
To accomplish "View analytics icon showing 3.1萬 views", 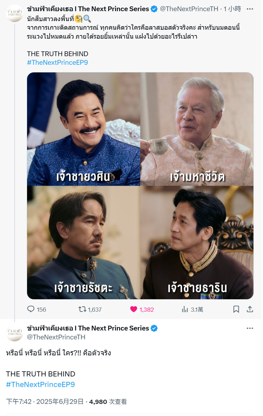I will click(x=185, y=309).
